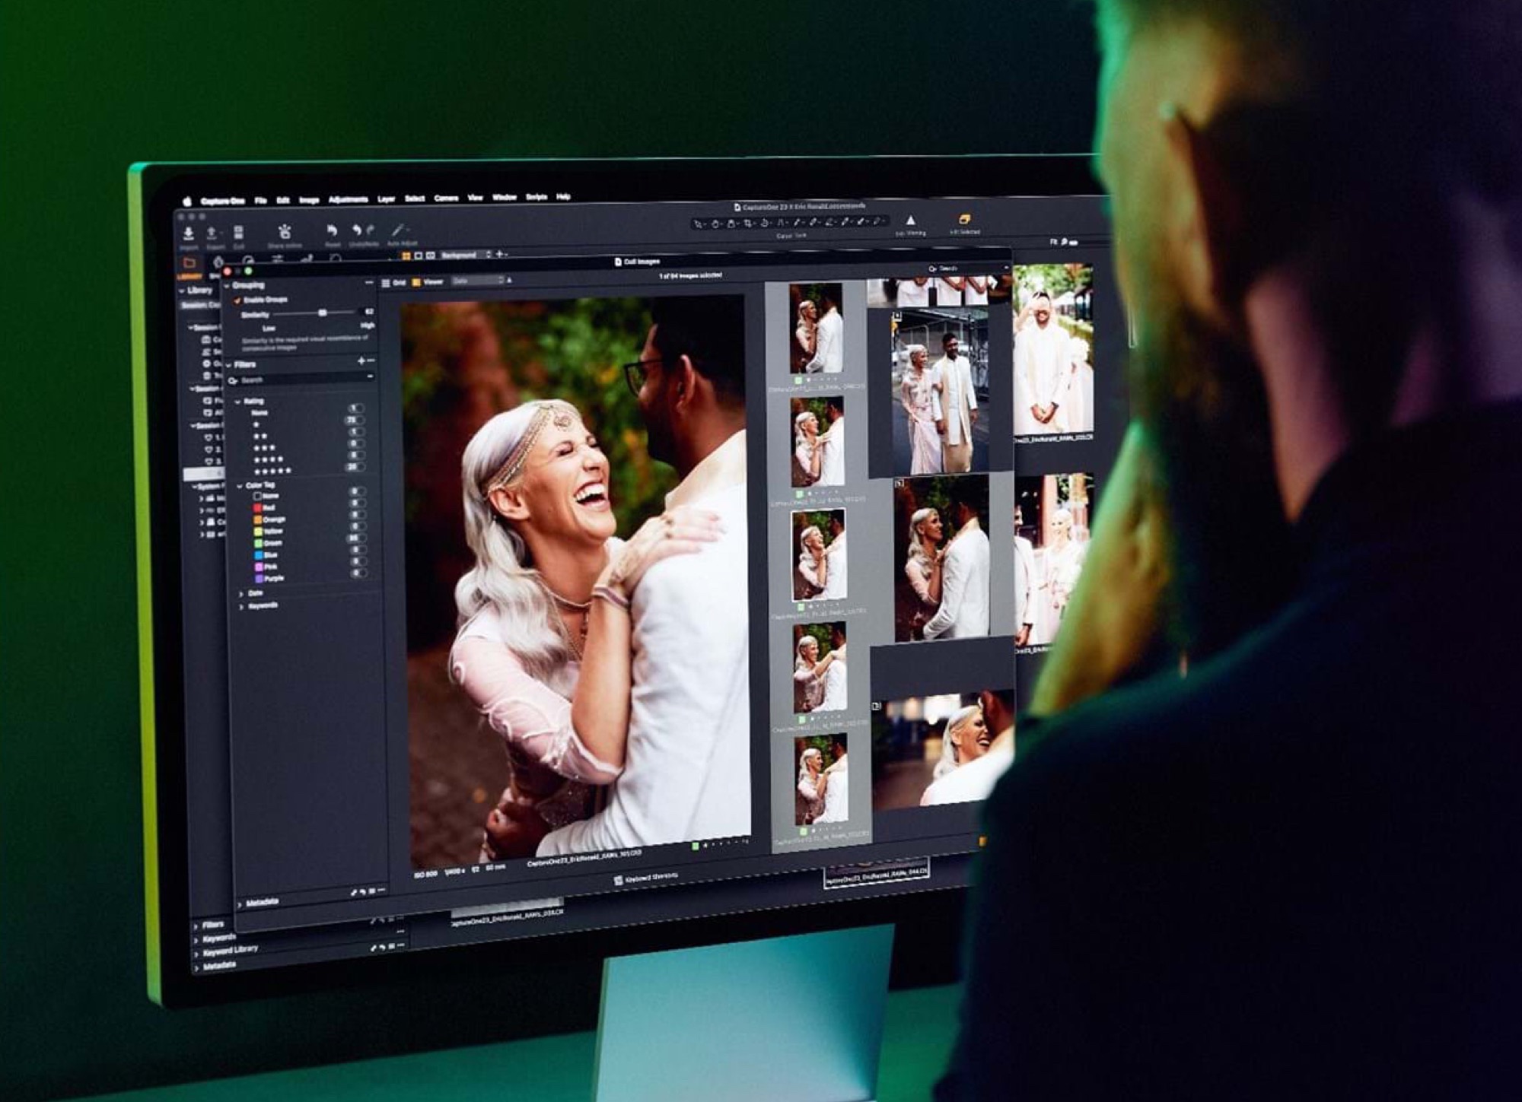The height and width of the screenshot is (1102, 1522).
Task: Click the Auto Adjust magic wand icon
Action: coord(398,230)
